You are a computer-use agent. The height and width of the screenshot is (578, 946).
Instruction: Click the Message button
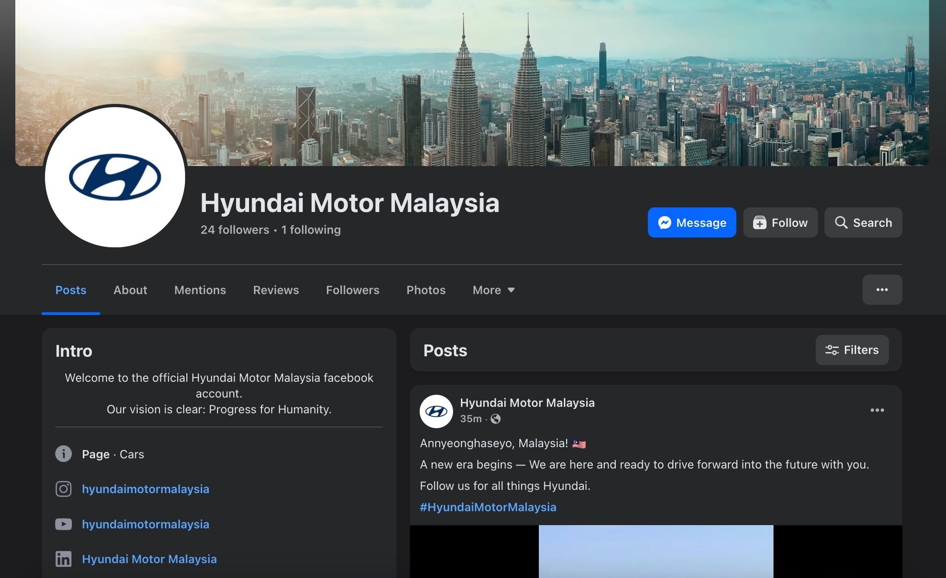click(691, 223)
